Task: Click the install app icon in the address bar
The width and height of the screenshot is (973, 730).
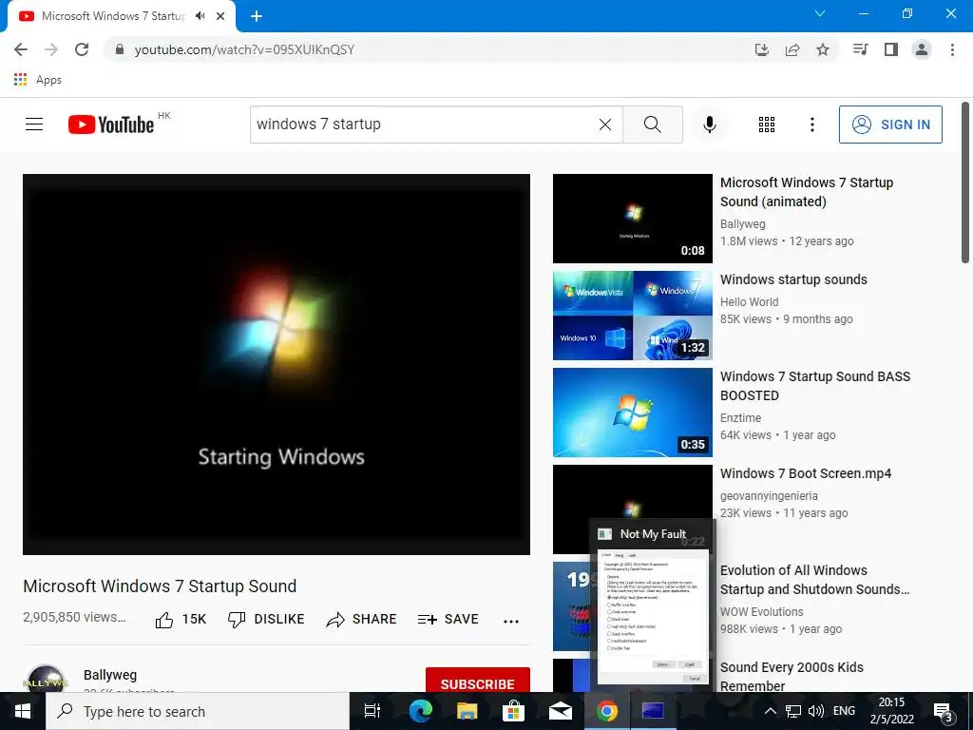Action: pyautogui.click(x=762, y=49)
